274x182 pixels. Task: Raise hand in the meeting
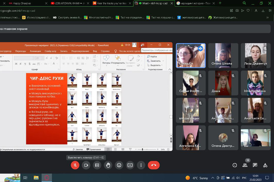click(108, 165)
